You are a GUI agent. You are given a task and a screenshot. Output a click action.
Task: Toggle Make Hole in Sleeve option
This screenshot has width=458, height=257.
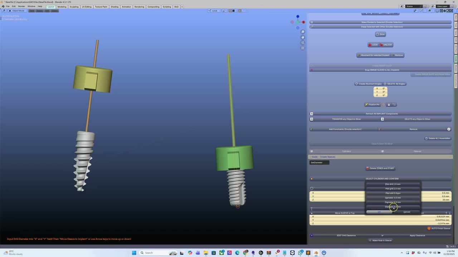380,241
